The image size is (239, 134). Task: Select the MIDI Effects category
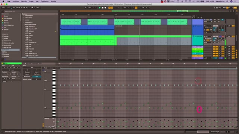click(x=7, y=45)
